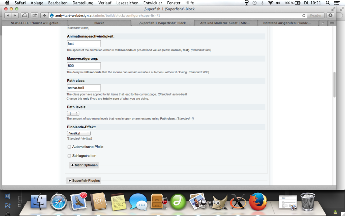Click the Reader button in address bar
Screen dimensions: 345x216
316,16
